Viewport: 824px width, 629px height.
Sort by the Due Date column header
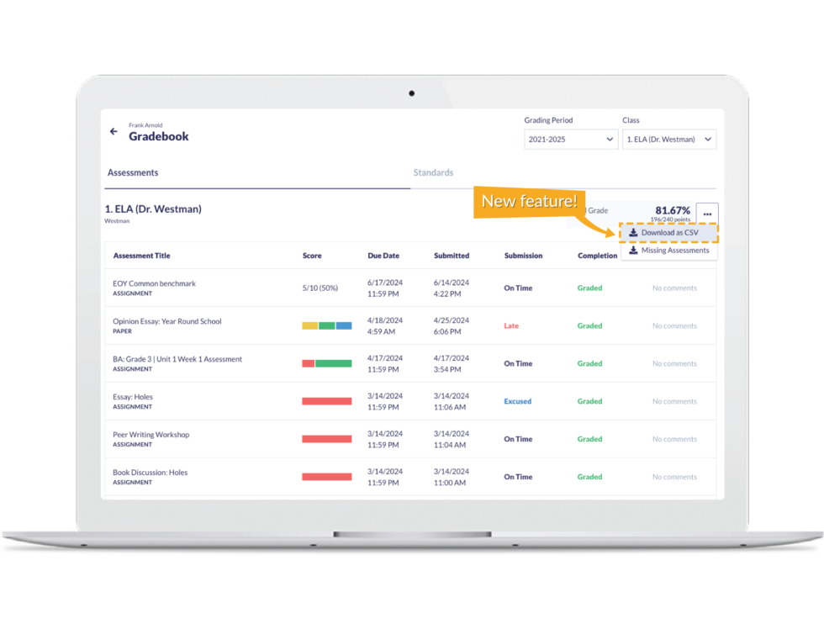(383, 256)
